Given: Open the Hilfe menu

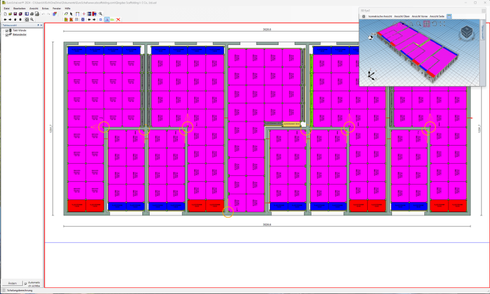Looking at the screenshot, I should pos(67,8).
